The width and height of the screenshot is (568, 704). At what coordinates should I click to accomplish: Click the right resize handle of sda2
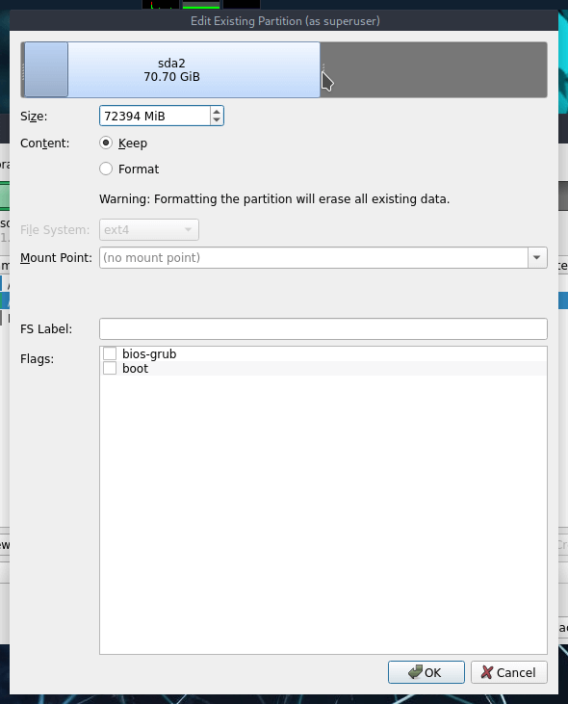tap(323, 69)
